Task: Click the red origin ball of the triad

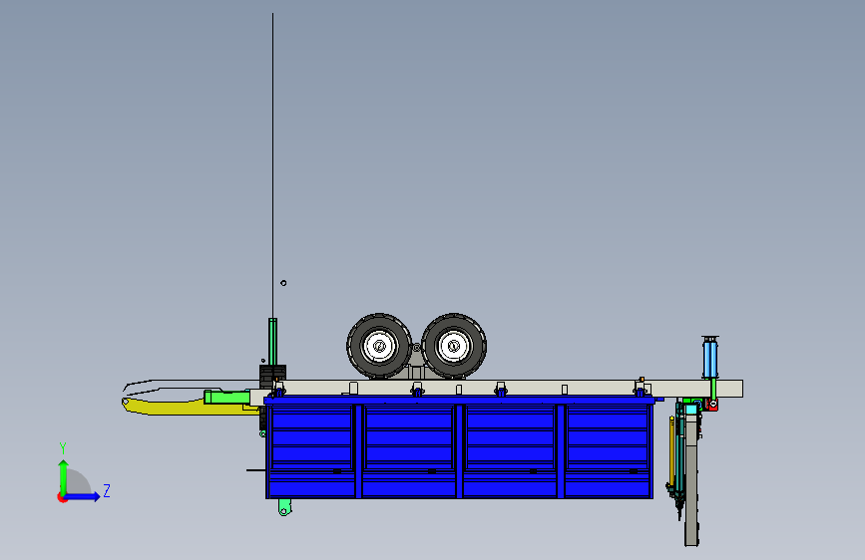Action: tap(62, 497)
